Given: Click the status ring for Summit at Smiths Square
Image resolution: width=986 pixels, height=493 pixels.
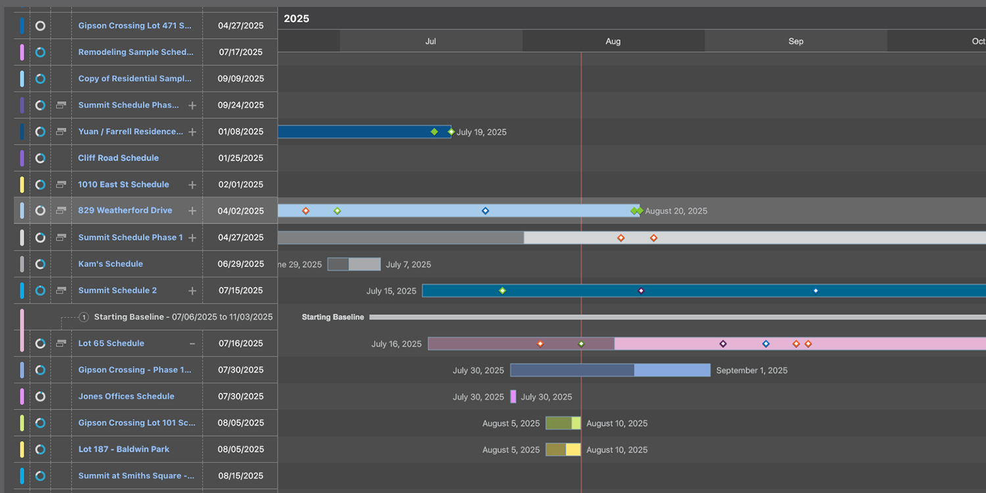Looking at the screenshot, I should pyautogui.click(x=40, y=476).
